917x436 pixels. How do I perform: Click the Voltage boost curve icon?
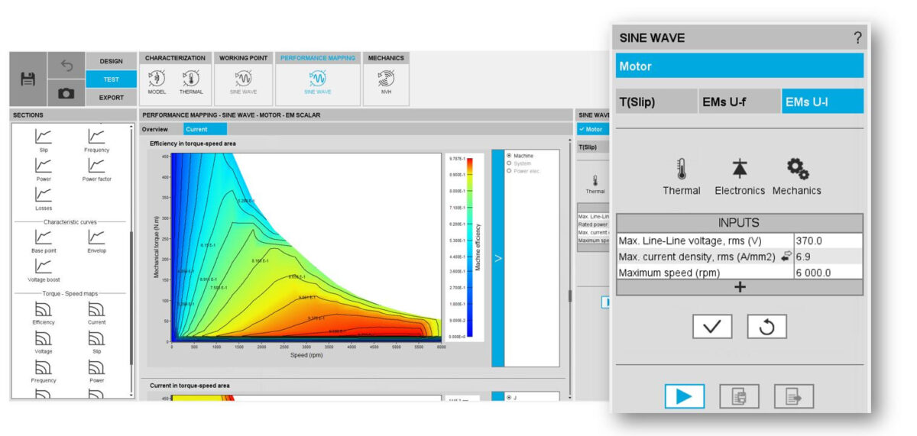tap(44, 269)
